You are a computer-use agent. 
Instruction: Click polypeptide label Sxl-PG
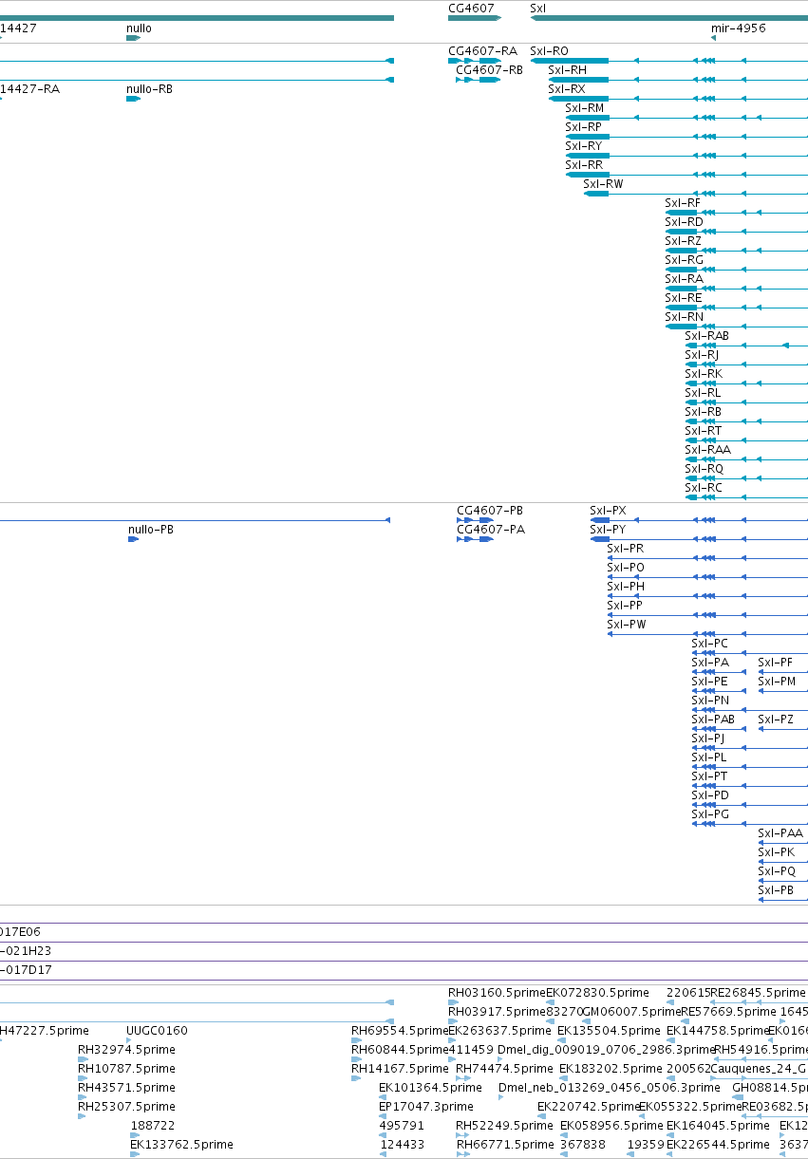coord(710,814)
